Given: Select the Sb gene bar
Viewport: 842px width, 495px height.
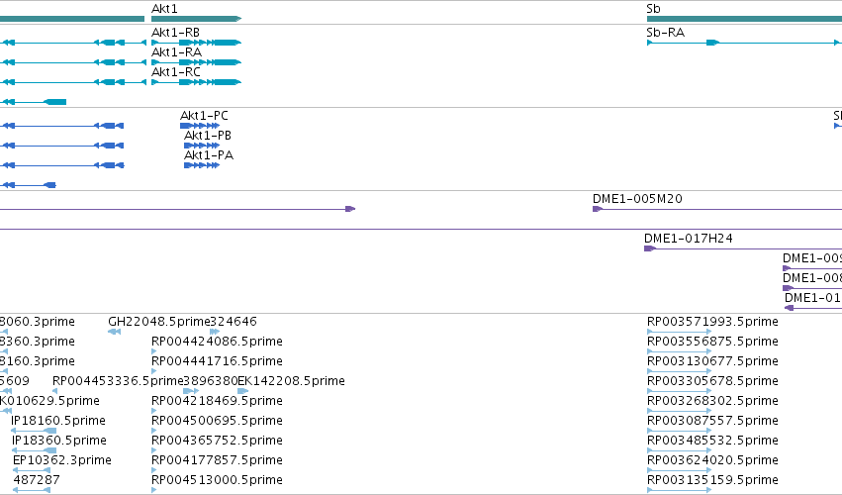Looking at the screenshot, I should click(744, 19).
